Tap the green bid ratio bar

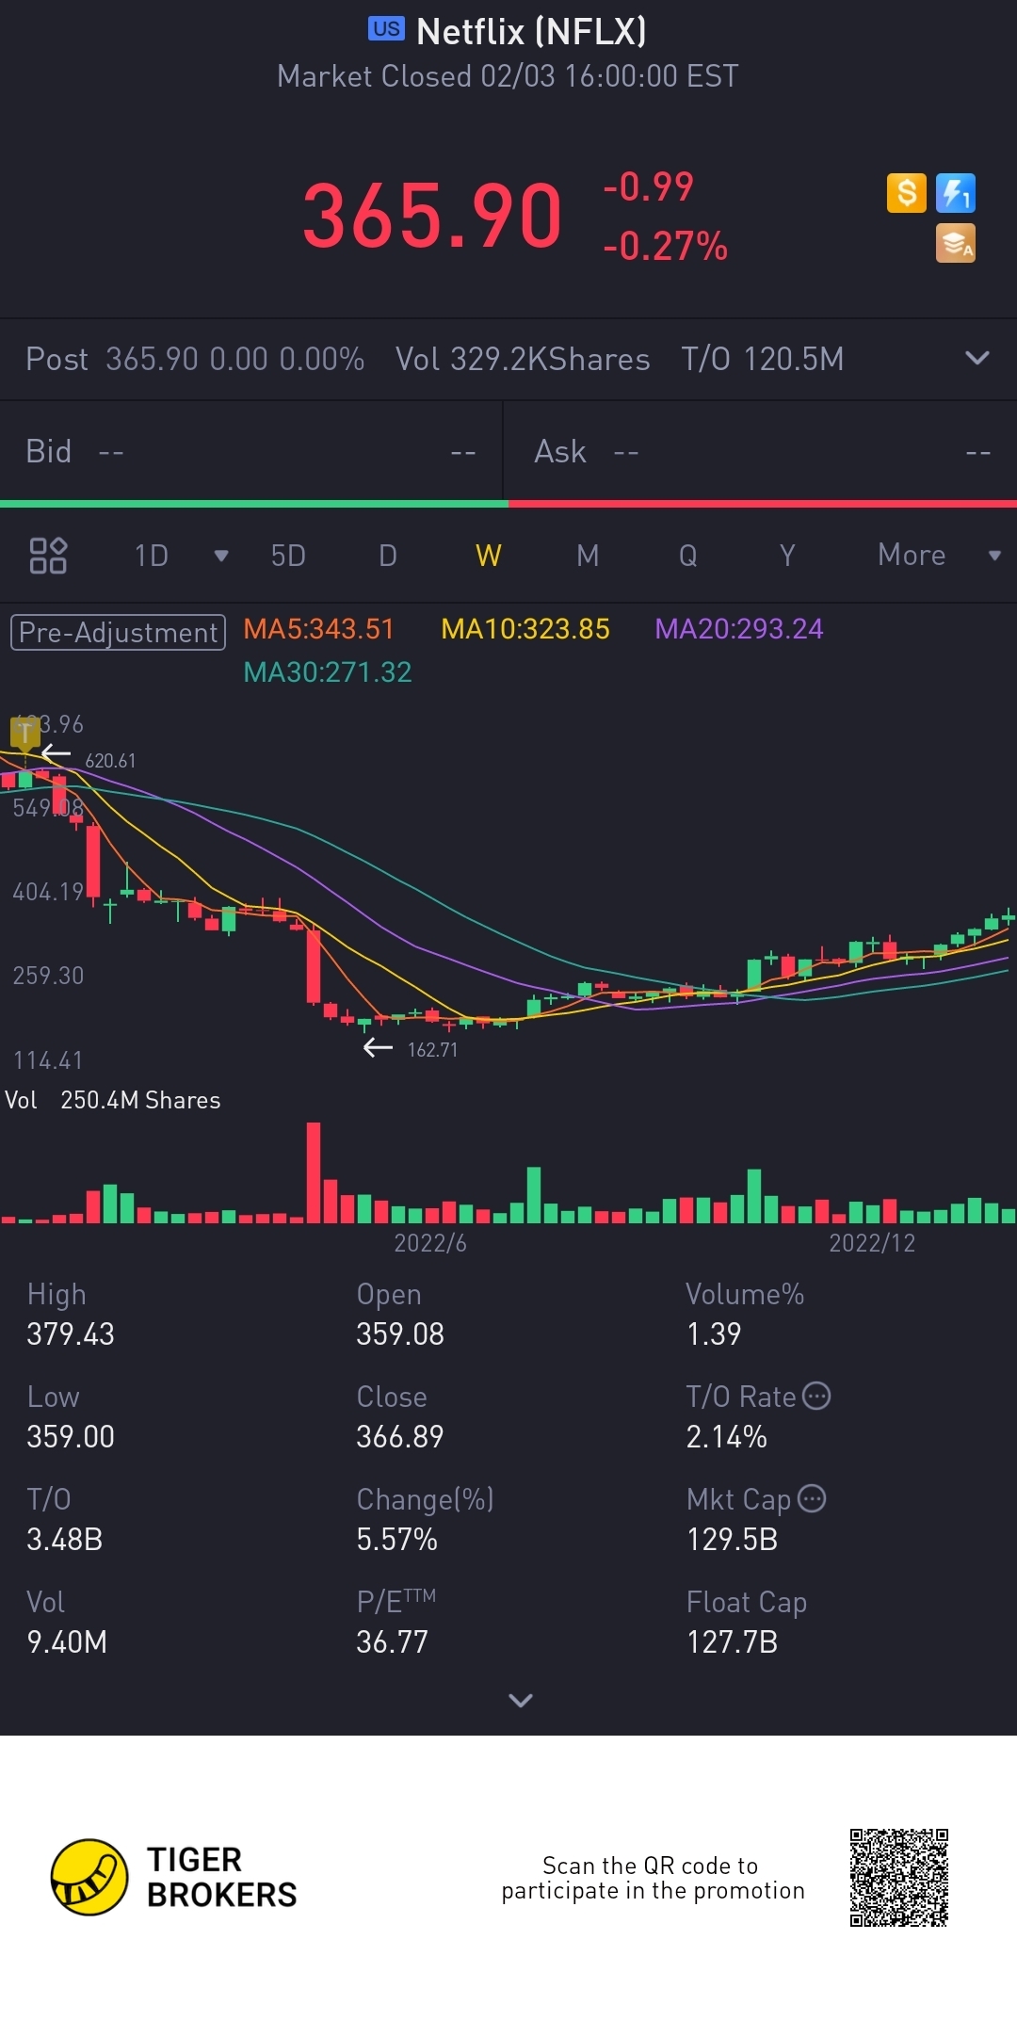(x=254, y=504)
